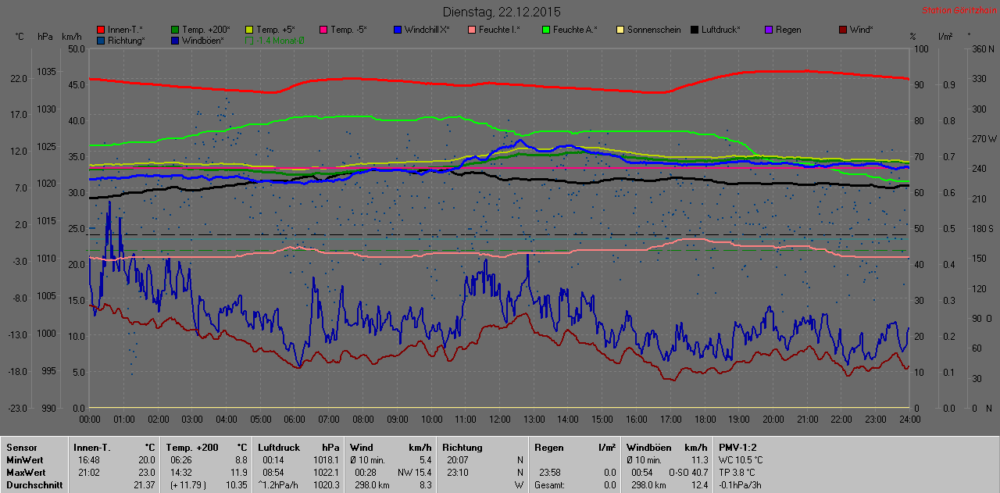Click the rain time '23:58'
The height and width of the screenshot is (493, 1000).
550,473
